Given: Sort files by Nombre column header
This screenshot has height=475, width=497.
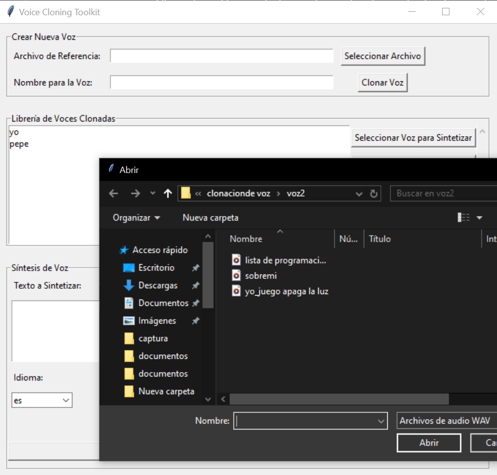Looking at the screenshot, I should click(x=246, y=239).
